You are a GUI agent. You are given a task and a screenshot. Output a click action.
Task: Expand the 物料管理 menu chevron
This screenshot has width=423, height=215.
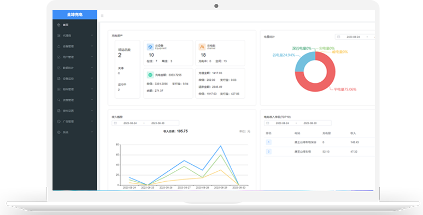coord(92,89)
